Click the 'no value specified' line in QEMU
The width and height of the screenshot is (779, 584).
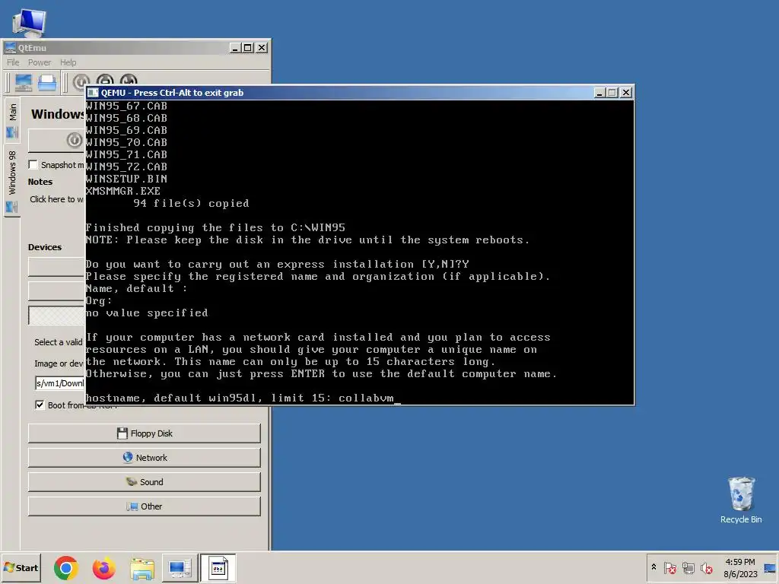[147, 313]
